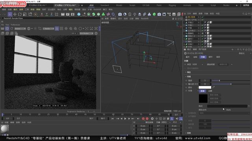Toggle RS HDR enabled checkmark
252x141 pixels.
click(x=202, y=17)
